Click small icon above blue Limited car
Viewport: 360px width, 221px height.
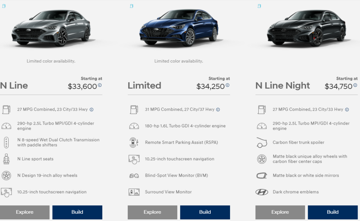tap(131, 6)
